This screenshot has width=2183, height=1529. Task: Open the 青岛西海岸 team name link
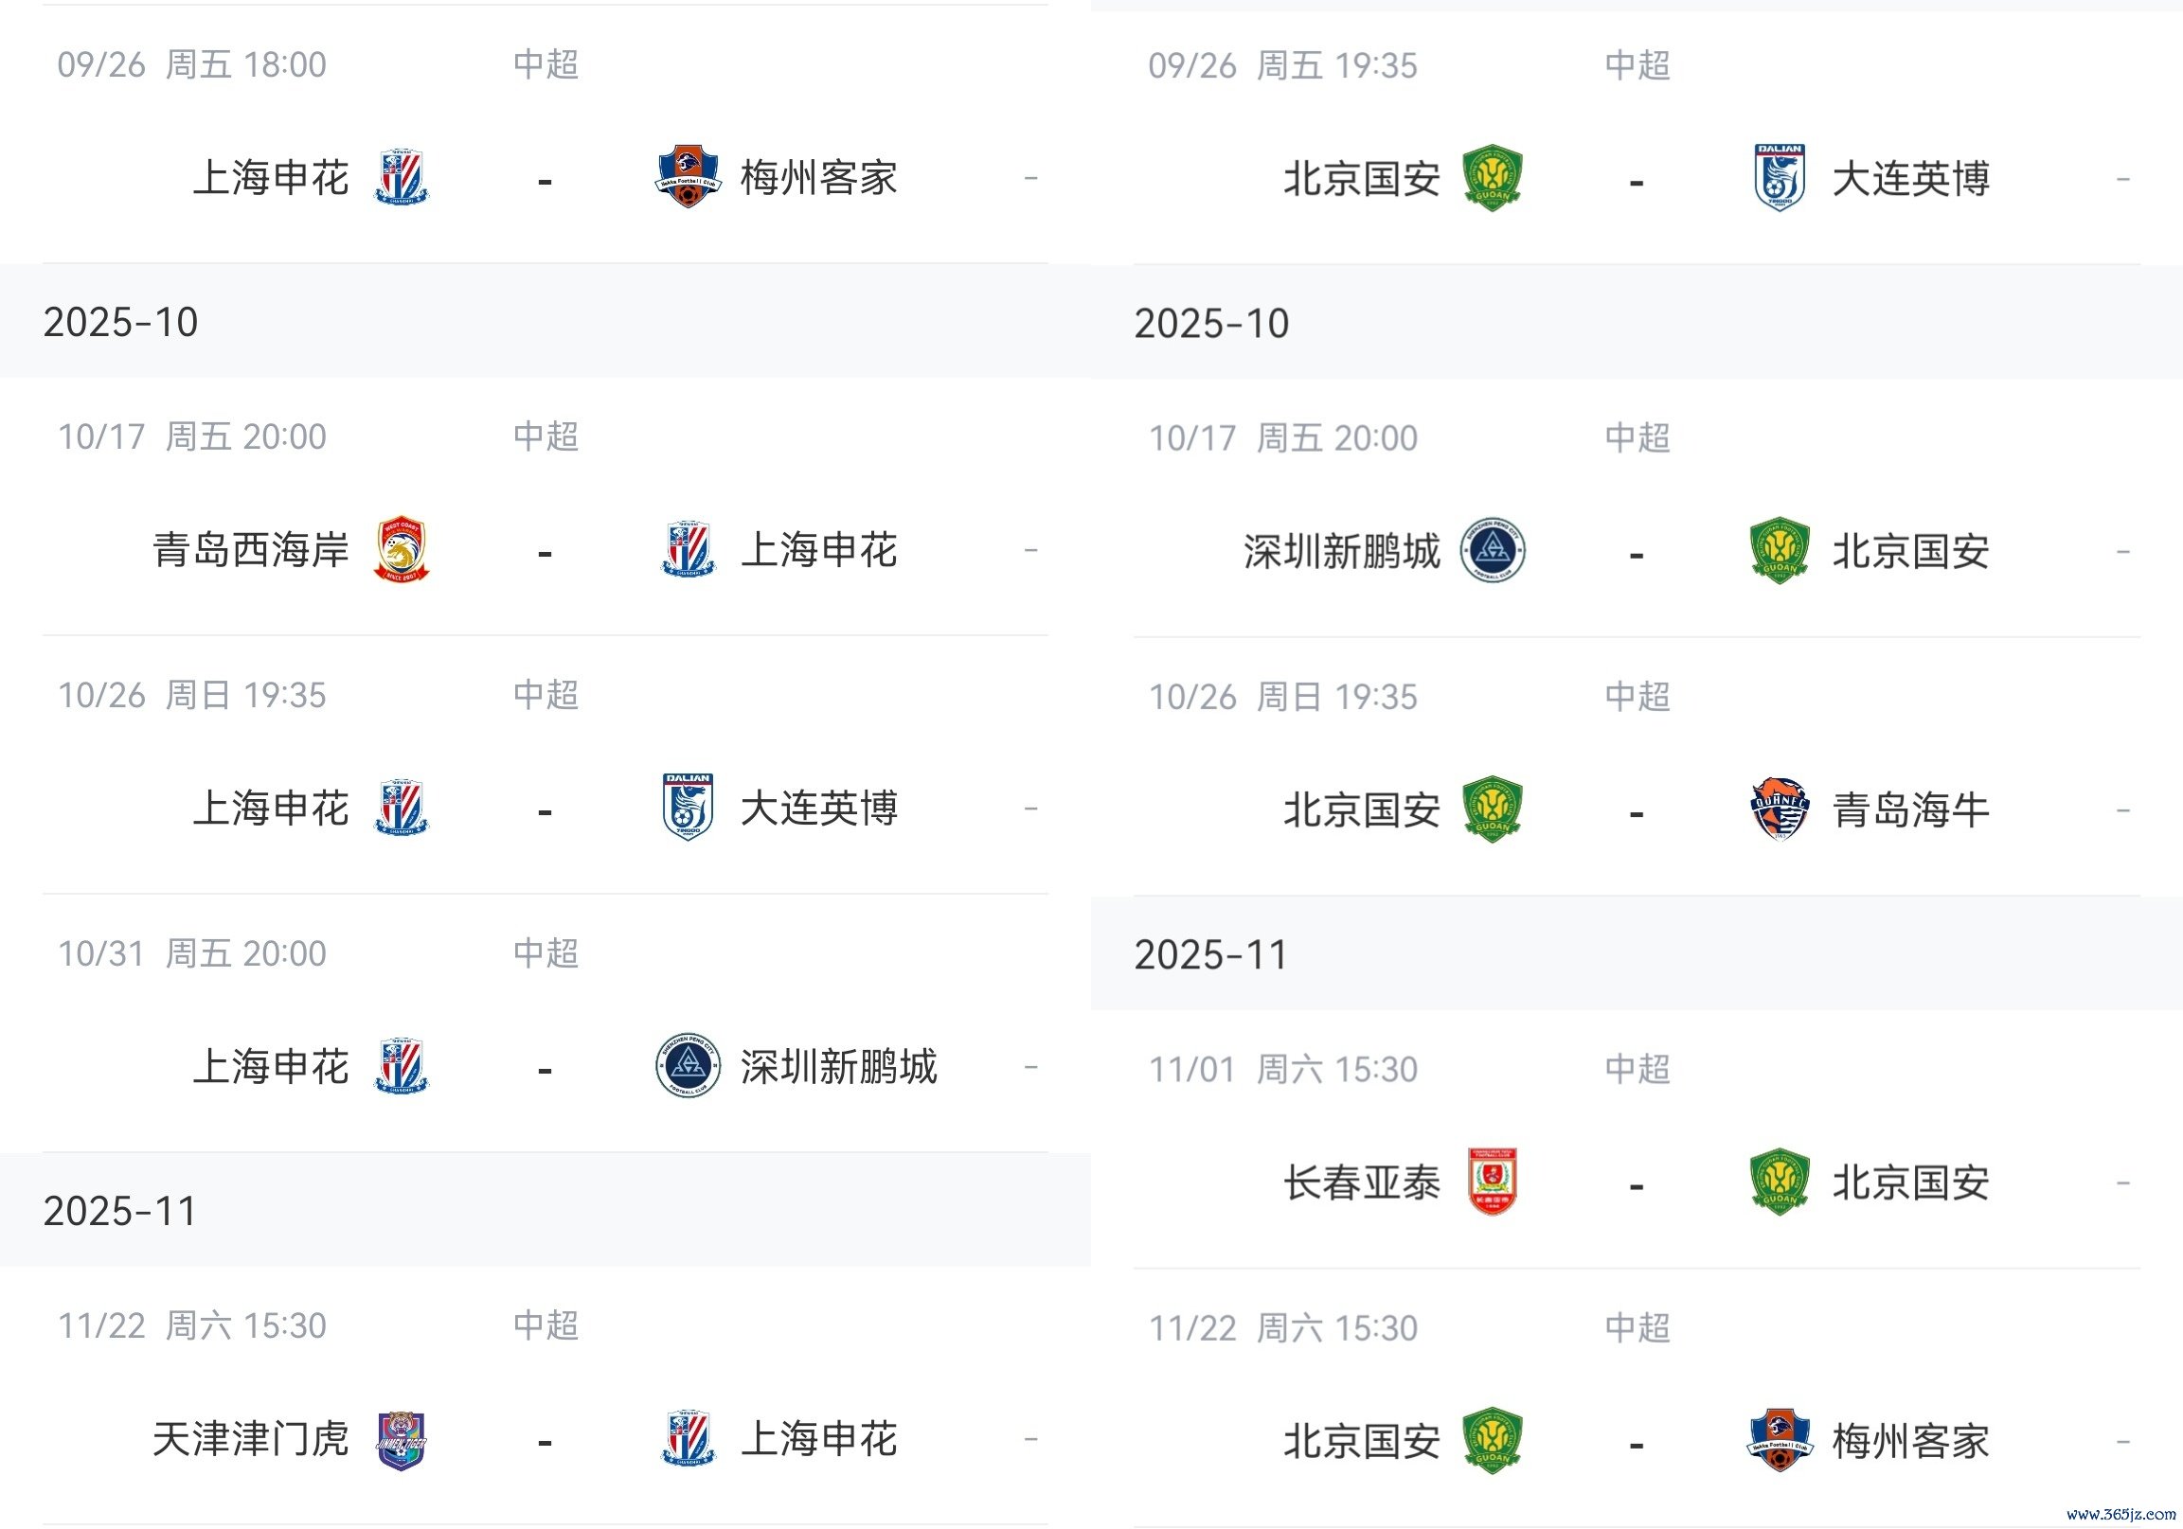pyautogui.click(x=251, y=550)
